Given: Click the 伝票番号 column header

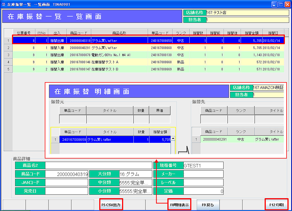Looking at the screenshot, I should click(24, 33).
